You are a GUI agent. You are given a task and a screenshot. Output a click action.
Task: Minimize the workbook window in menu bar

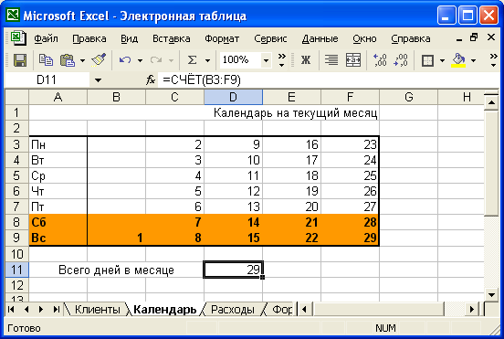click(x=459, y=38)
